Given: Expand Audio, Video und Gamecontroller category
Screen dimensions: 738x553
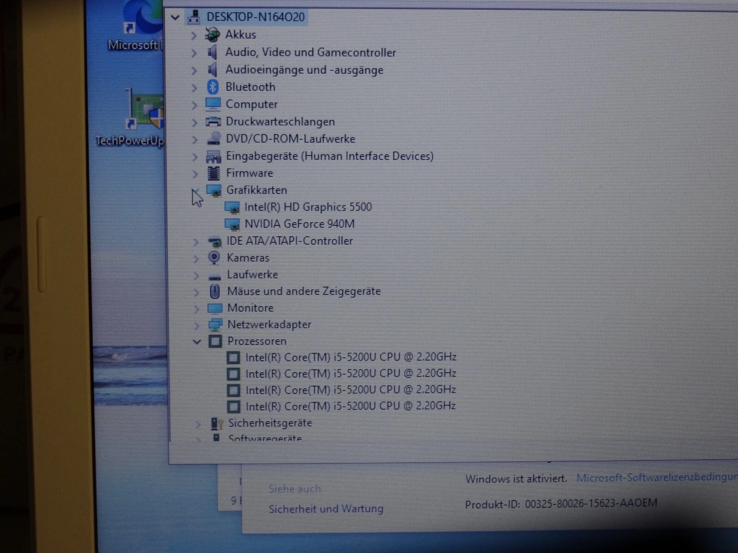Looking at the screenshot, I should click(194, 53).
